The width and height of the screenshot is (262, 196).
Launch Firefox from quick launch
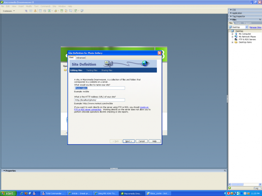pos(26,193)
